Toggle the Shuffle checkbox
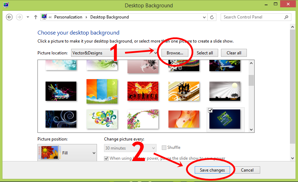 [164, 147]
